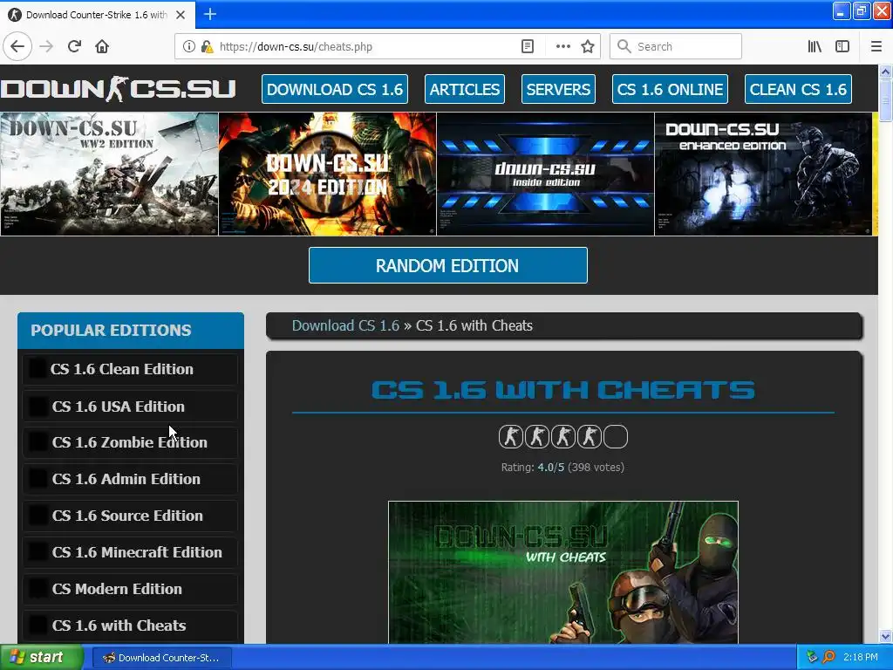Open the CLEAN CS 1.6 nav item
This screenshot has width=893, height=670.
coord(798,90)
